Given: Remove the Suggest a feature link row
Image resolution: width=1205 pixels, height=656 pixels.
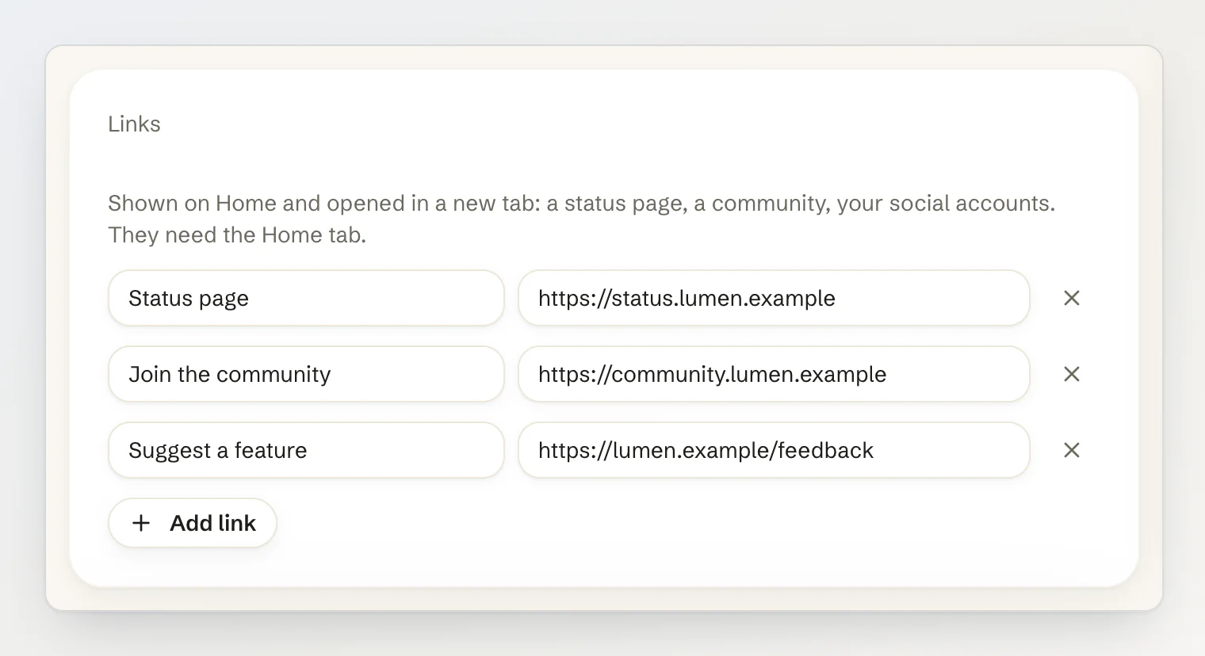Looking at the screenshot, I should point(1071,450).
